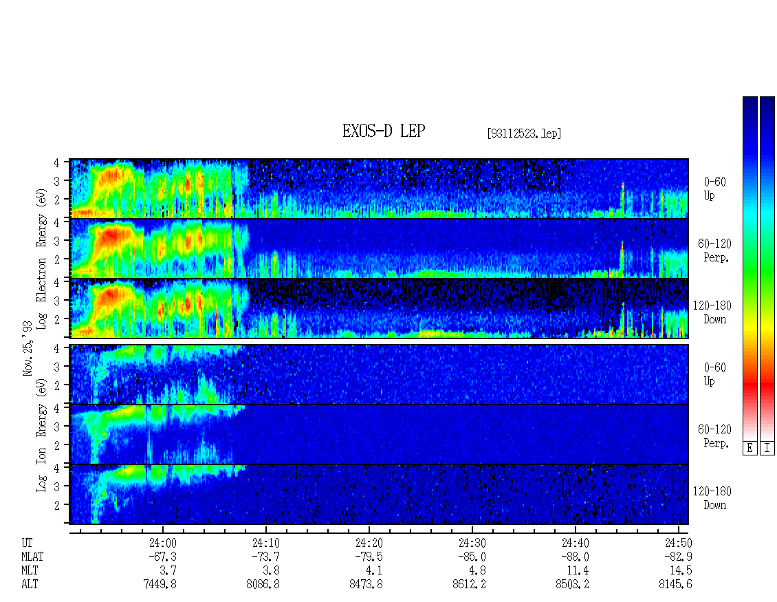Click the Log Ion Energy (eV) axis label
The image size is (777, 602).
pos(42,436)
